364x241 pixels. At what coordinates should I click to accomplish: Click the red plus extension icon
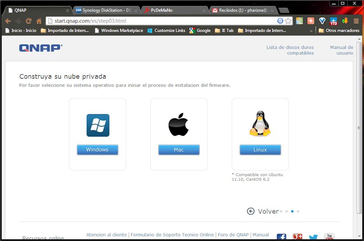pos(311,21)
